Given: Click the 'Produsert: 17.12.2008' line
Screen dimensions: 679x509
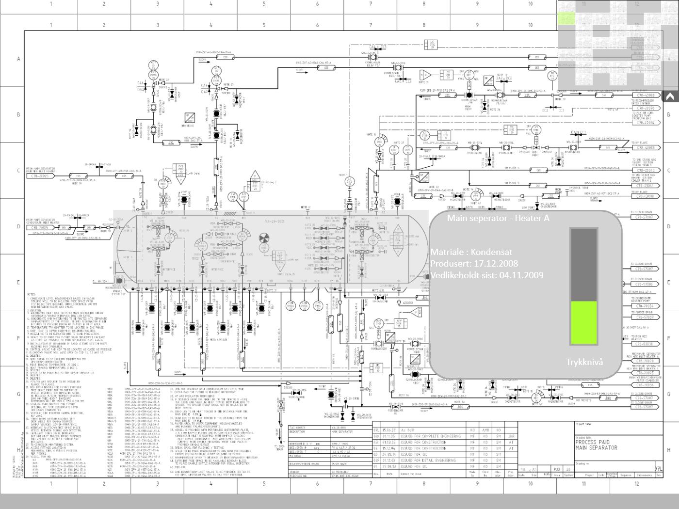Looking at the screenshot, I should (474, 264).
